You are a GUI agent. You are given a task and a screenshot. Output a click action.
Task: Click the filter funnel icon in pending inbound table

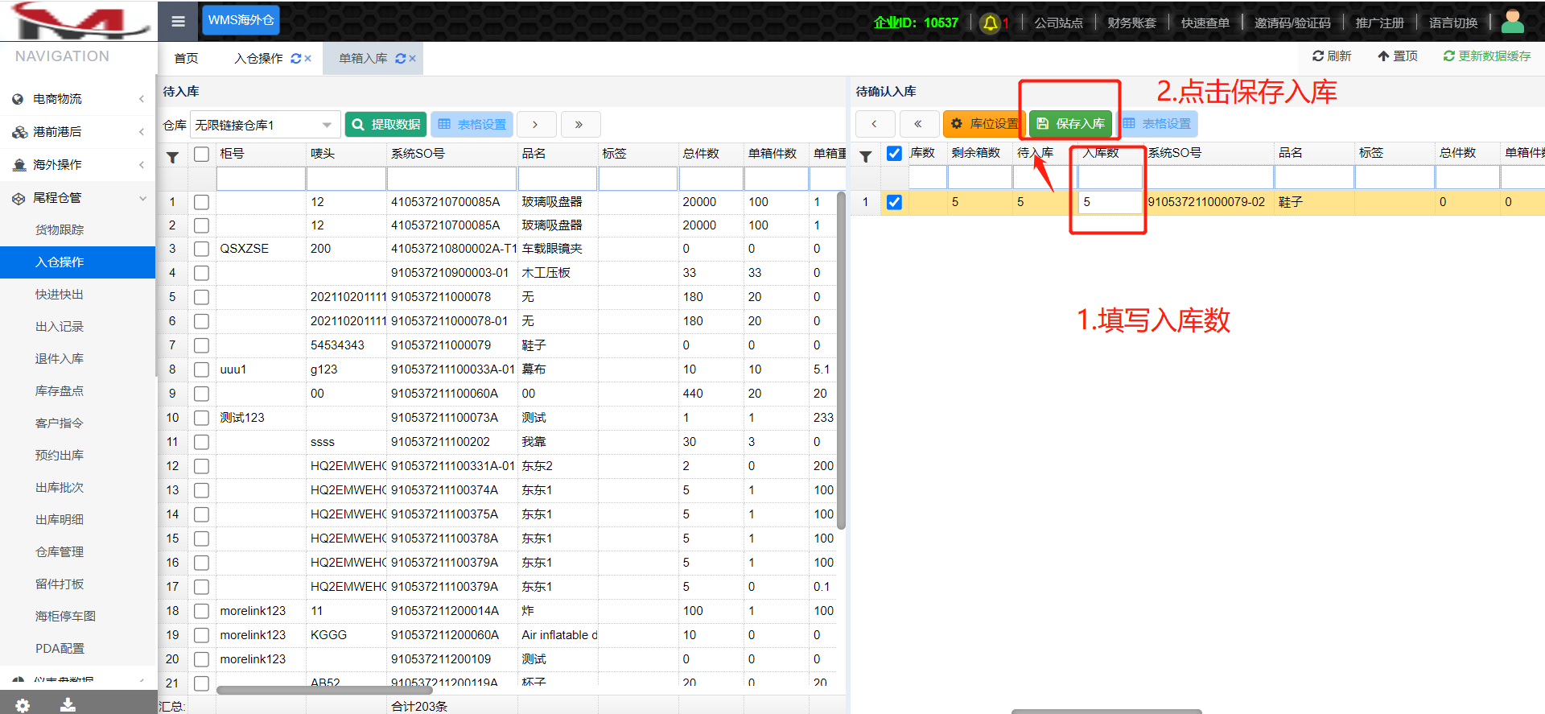point(172,157)
